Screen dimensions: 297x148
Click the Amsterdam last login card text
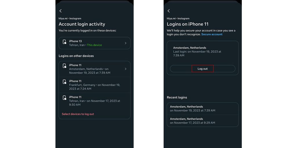point(197,51)
